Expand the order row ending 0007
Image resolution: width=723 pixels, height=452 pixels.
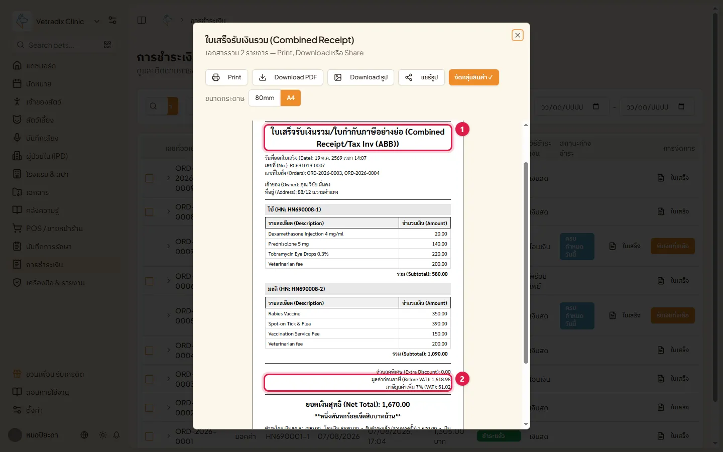[x=168, y=247]
